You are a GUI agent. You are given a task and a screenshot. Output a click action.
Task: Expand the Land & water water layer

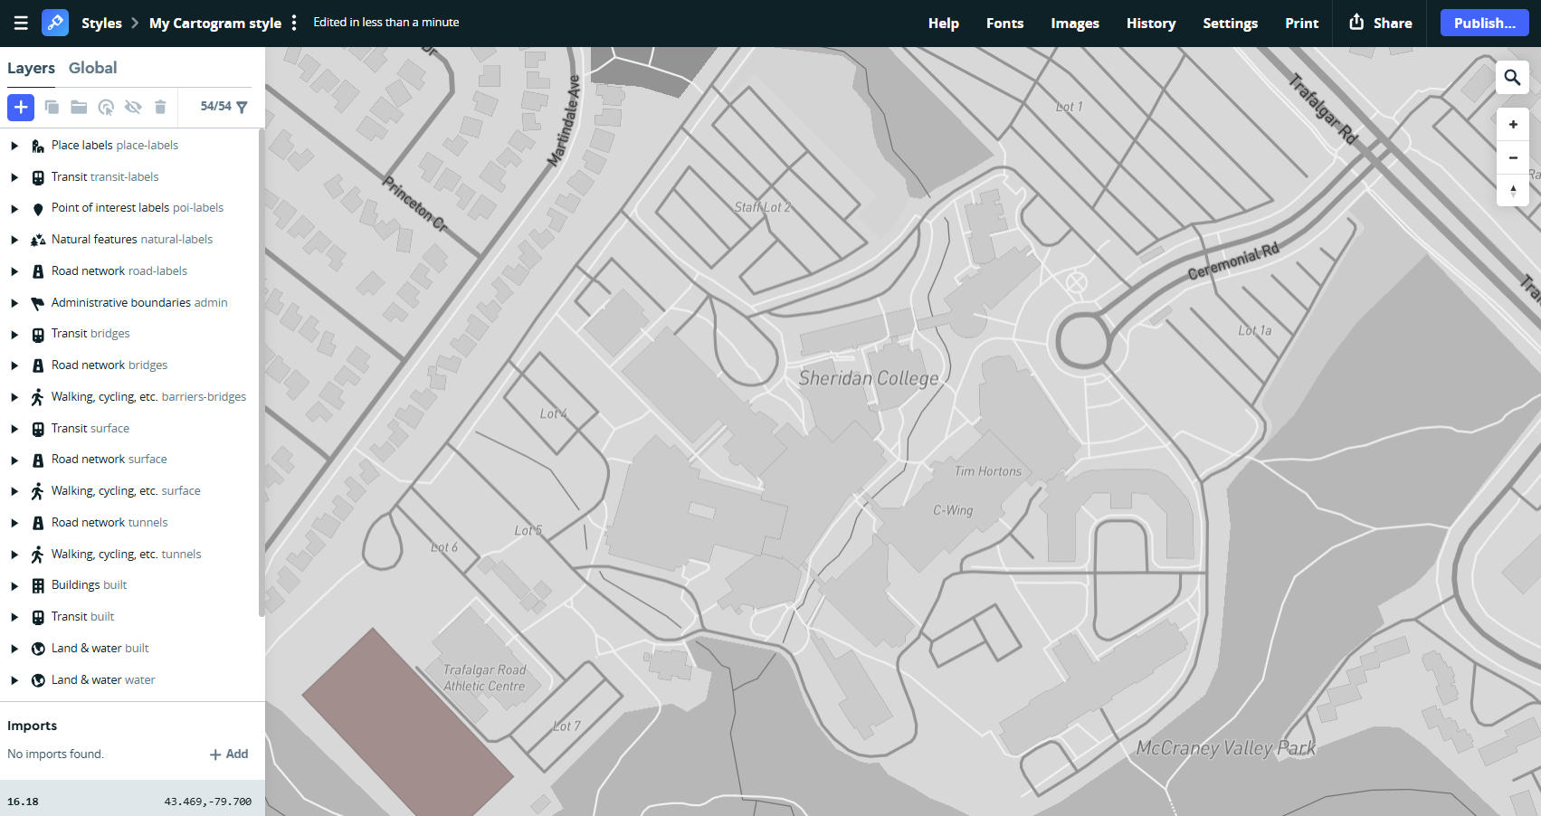(14, 679)
